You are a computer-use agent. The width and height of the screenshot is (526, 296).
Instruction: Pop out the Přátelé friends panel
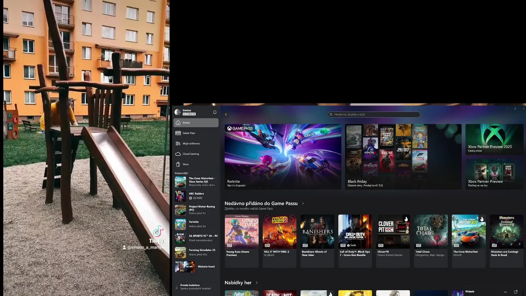point(516,292)
